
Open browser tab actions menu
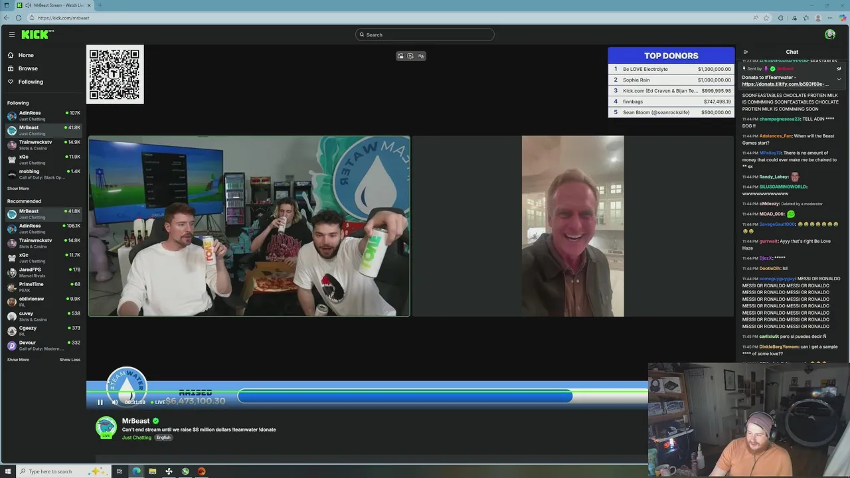[x=7, y=5]
